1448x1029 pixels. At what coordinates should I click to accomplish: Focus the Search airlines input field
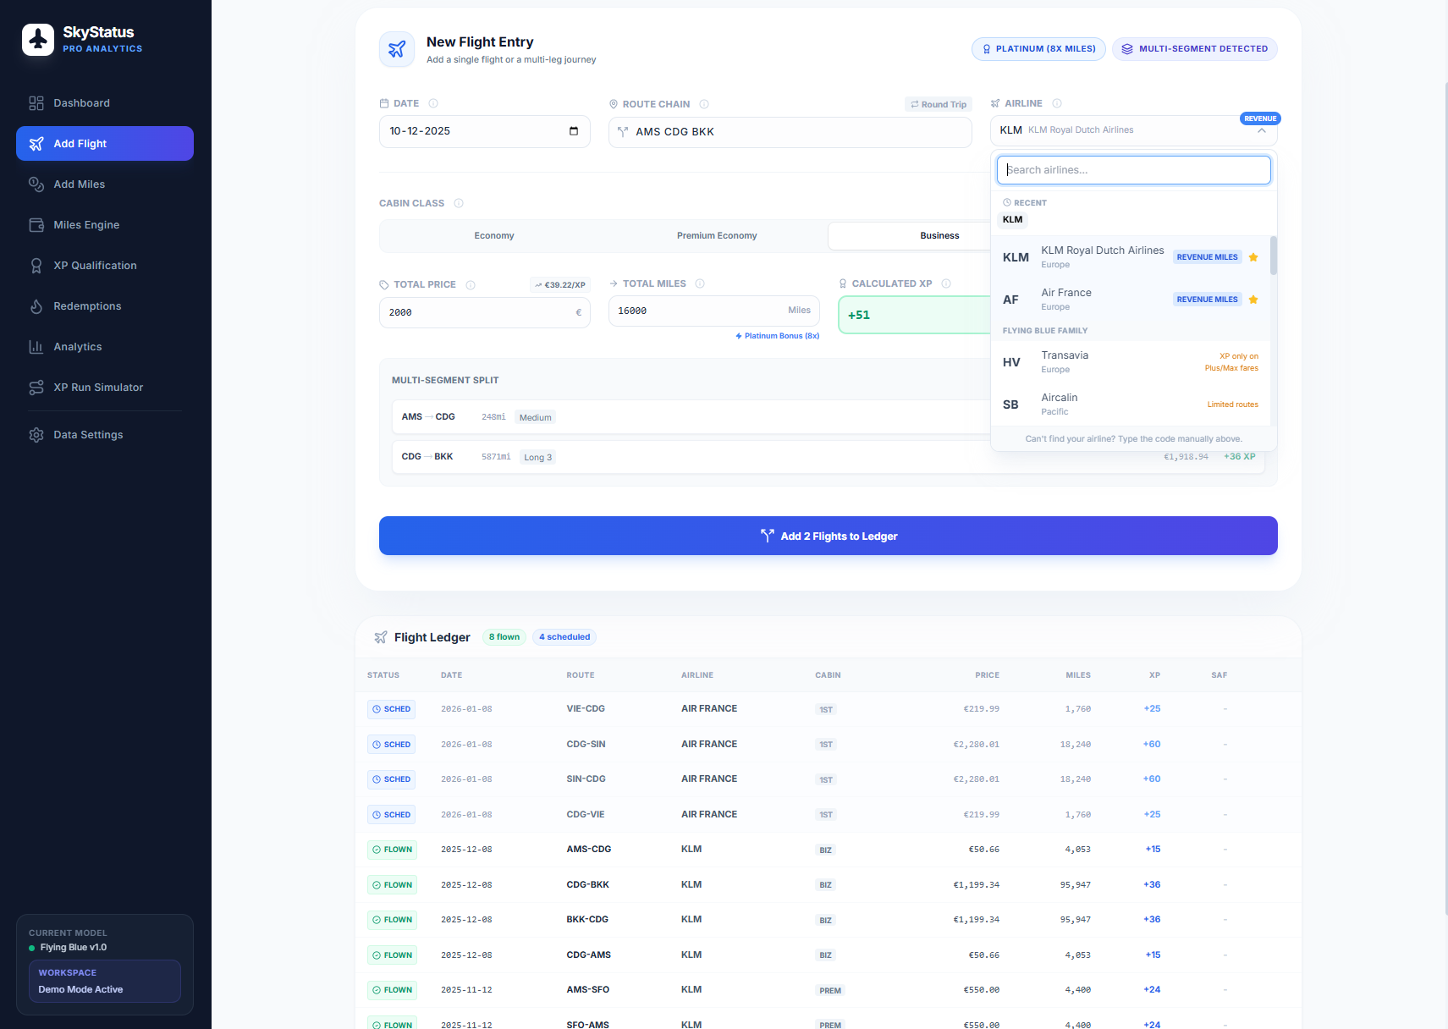(1133, 170)
